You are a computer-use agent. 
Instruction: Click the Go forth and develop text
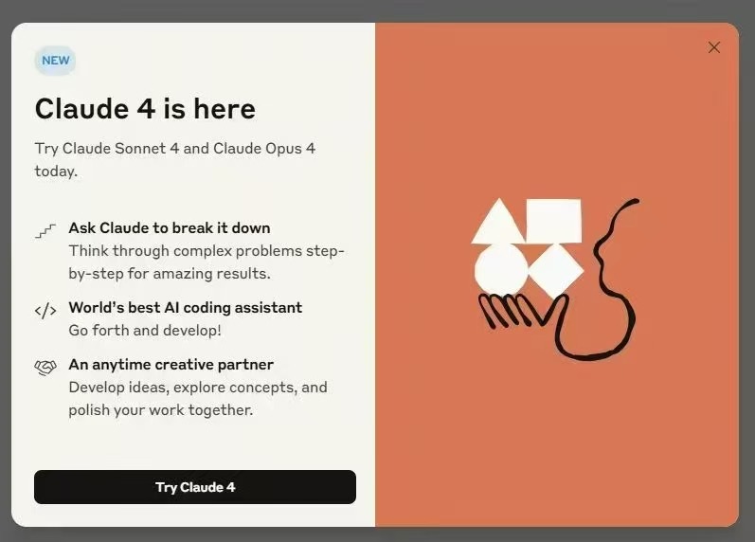[x=145, y=331]
